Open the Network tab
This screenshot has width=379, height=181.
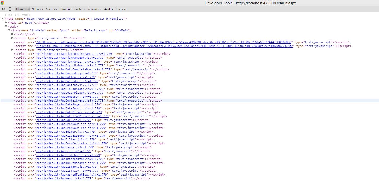[37, 9]
